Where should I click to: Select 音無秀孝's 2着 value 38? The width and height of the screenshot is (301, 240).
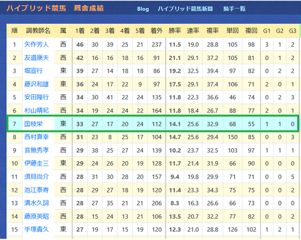pos(95,151)
